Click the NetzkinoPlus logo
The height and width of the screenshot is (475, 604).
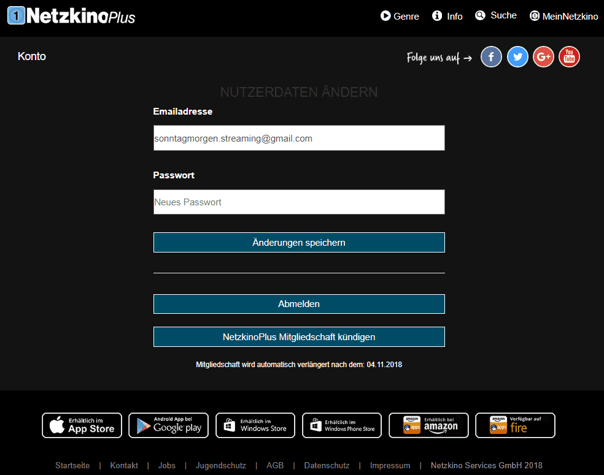pyautogui.click(x=72, y=16)
